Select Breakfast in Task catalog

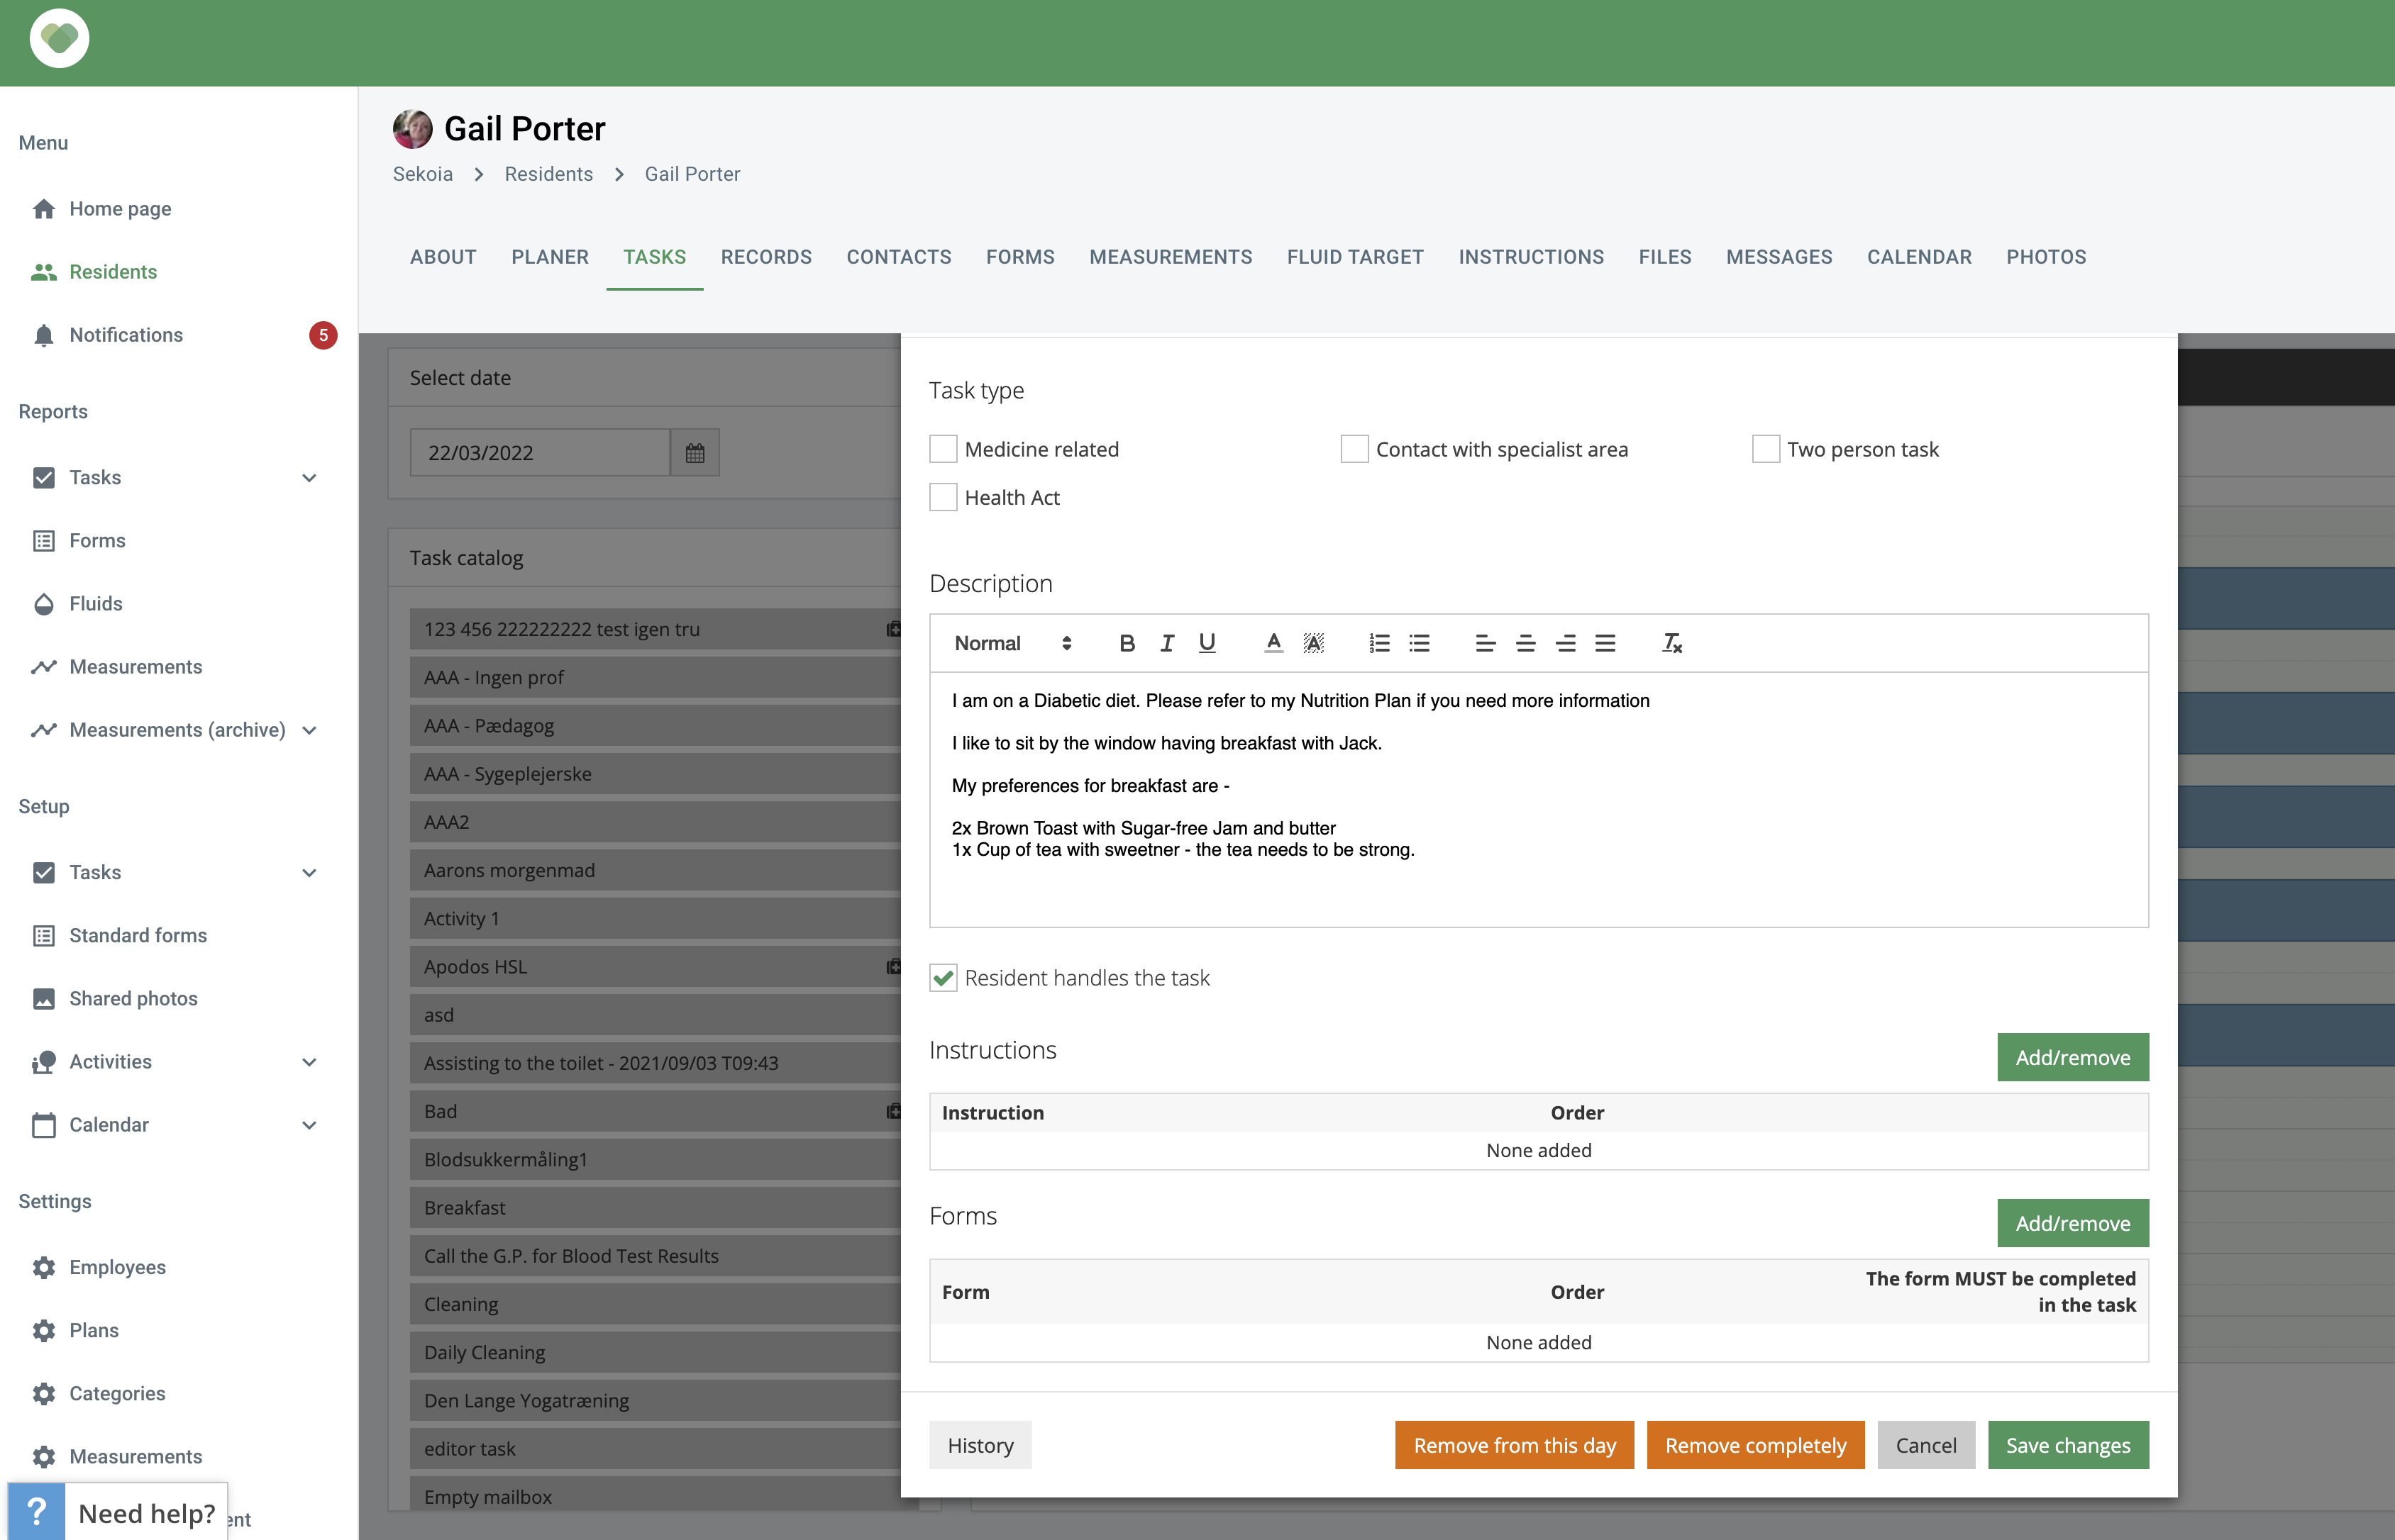click(656, 1208)
